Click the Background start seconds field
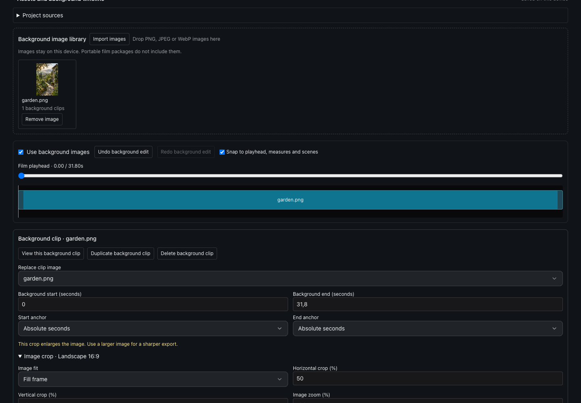The width and height of the screenshot is (581, 403). (x=153, y=304)
